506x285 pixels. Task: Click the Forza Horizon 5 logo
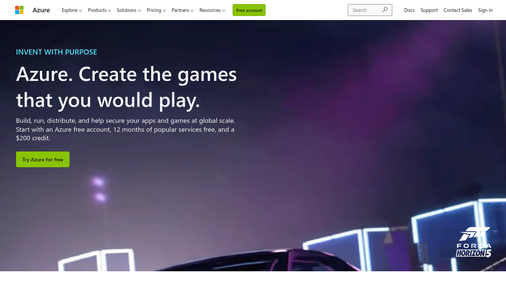tap(474, 242)
